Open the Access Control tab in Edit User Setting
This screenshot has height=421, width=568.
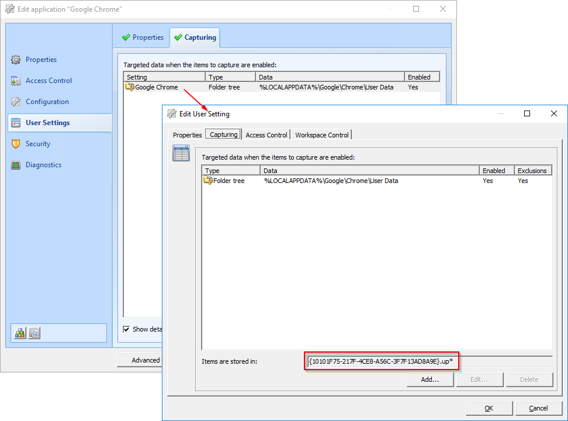tap(266, 134)
